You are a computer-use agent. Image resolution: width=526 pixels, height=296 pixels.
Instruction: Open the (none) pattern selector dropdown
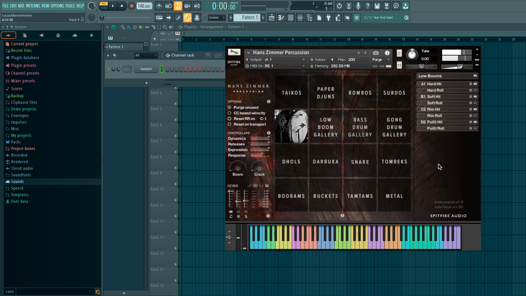tap(217, 18)
